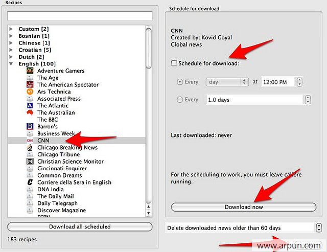Select The Atlantic recipe row
Image resolution: width=327 pixels, height=252 pixels.
point(77,106)
